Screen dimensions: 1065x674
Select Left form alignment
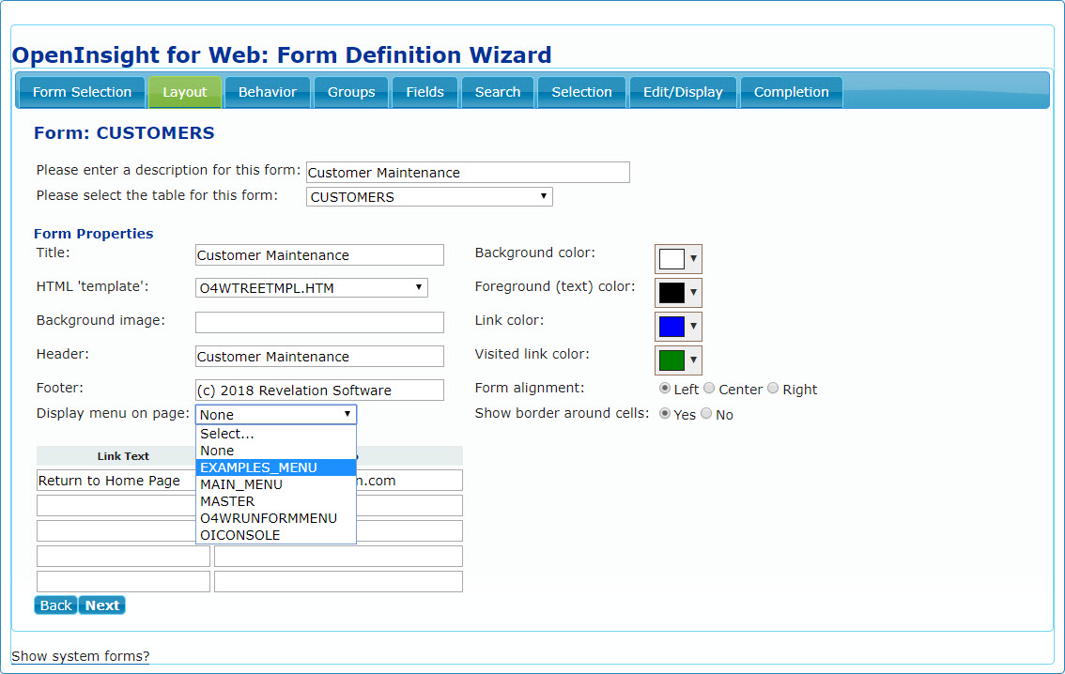[x=665, y=389]
